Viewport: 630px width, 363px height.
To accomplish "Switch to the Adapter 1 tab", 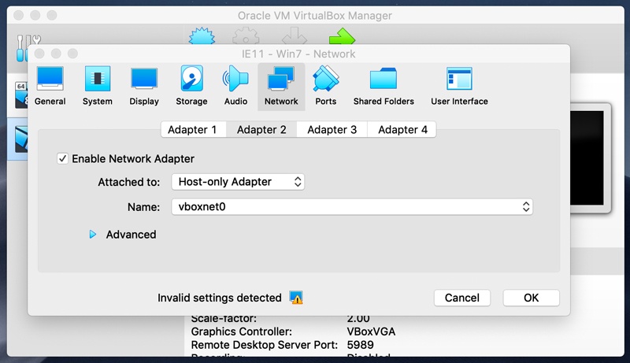I will [192, 130].
